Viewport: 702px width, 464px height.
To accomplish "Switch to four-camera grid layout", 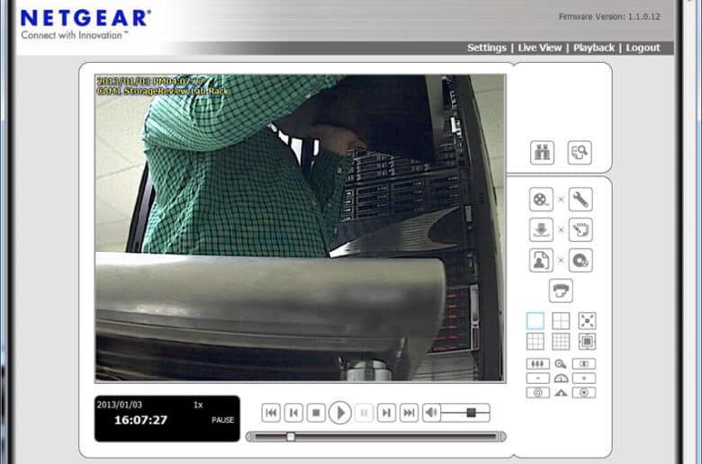I will 561,321.
